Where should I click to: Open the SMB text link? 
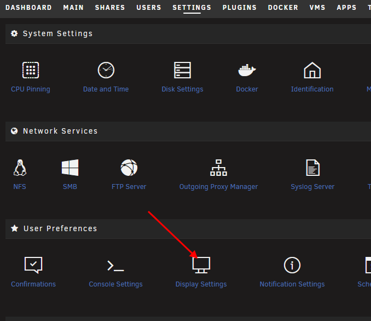click(70, 187)
